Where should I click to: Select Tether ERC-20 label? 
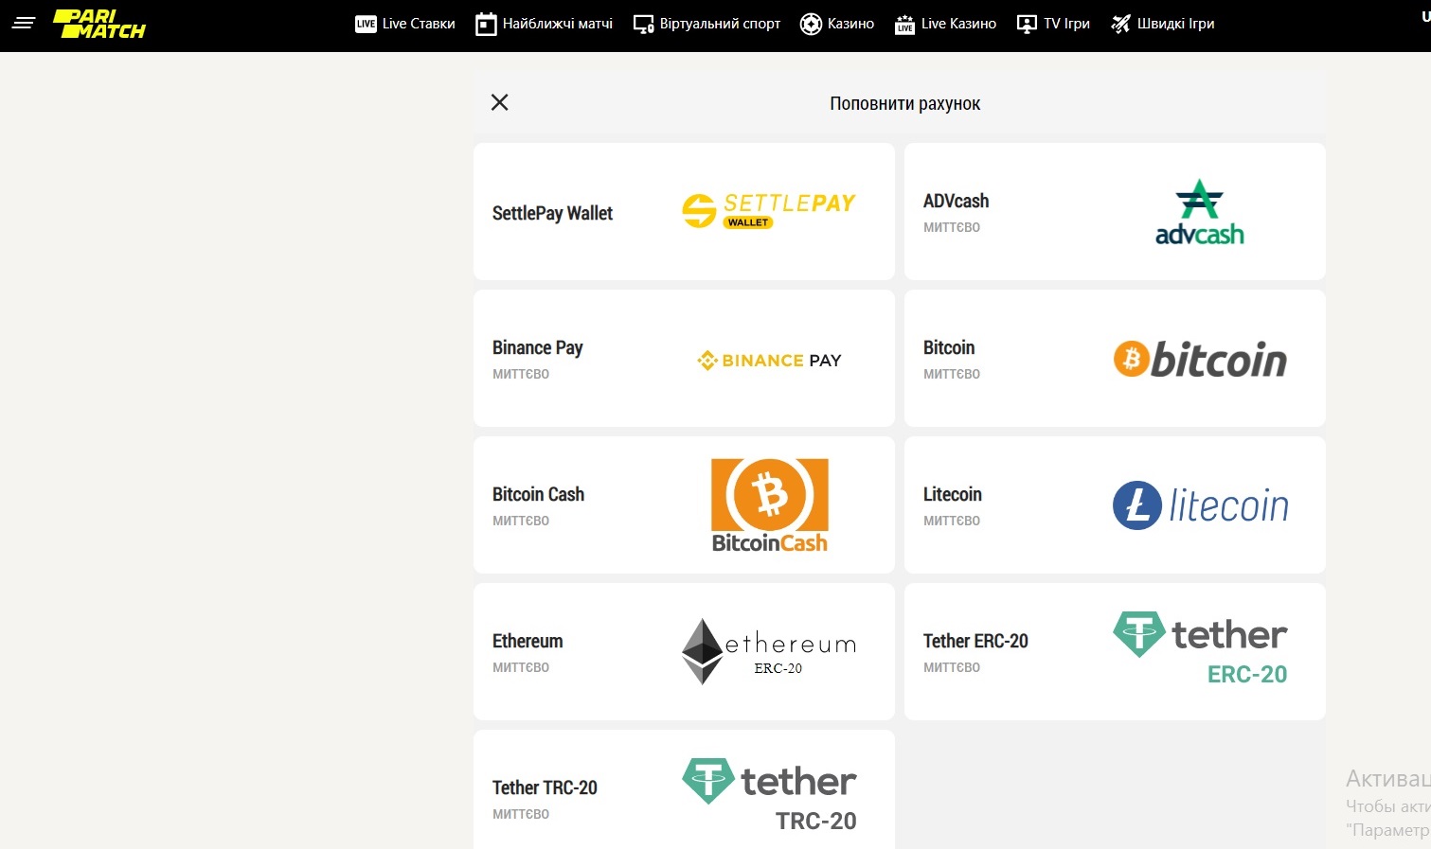[x=975, y=641]
